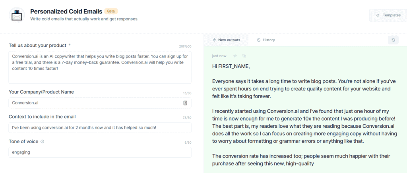
Task: Click the clock icon beside History
Action: click(258, 40)
